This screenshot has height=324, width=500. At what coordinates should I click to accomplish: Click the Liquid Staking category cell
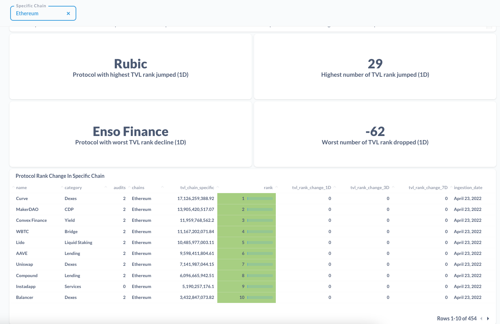click(78, 243)
